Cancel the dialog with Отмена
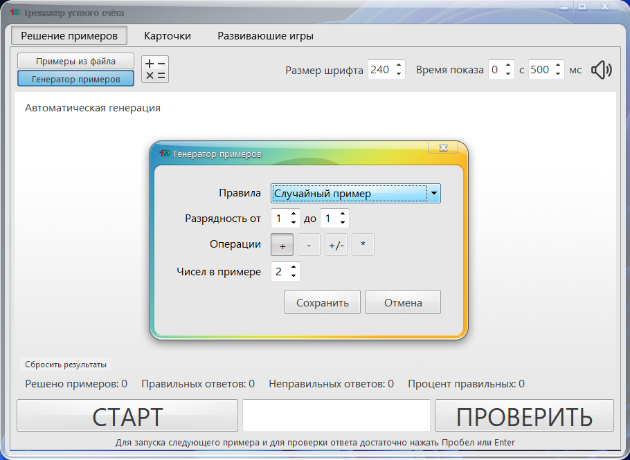Screen dimensions: 630x460 click(403, 302)
